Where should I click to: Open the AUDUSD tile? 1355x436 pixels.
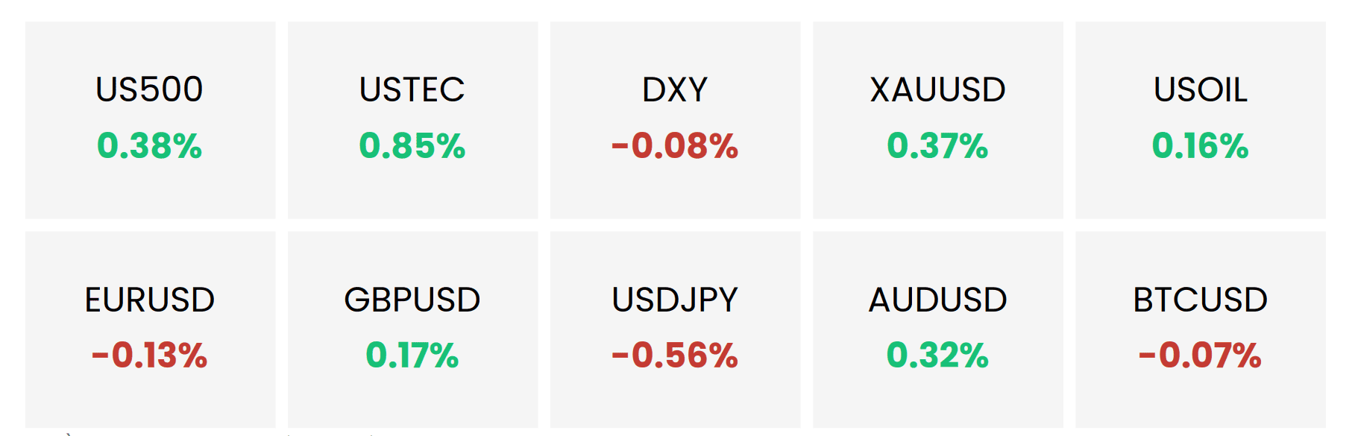pyautogui.click(x=937, y=329)
